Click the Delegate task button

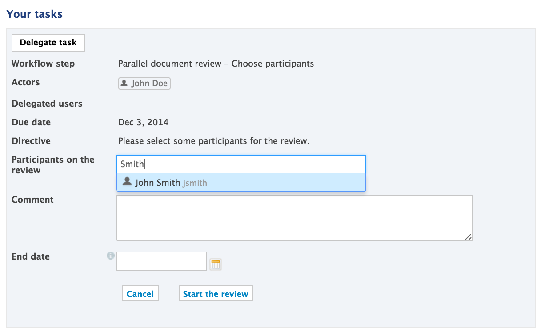(48, 43)
